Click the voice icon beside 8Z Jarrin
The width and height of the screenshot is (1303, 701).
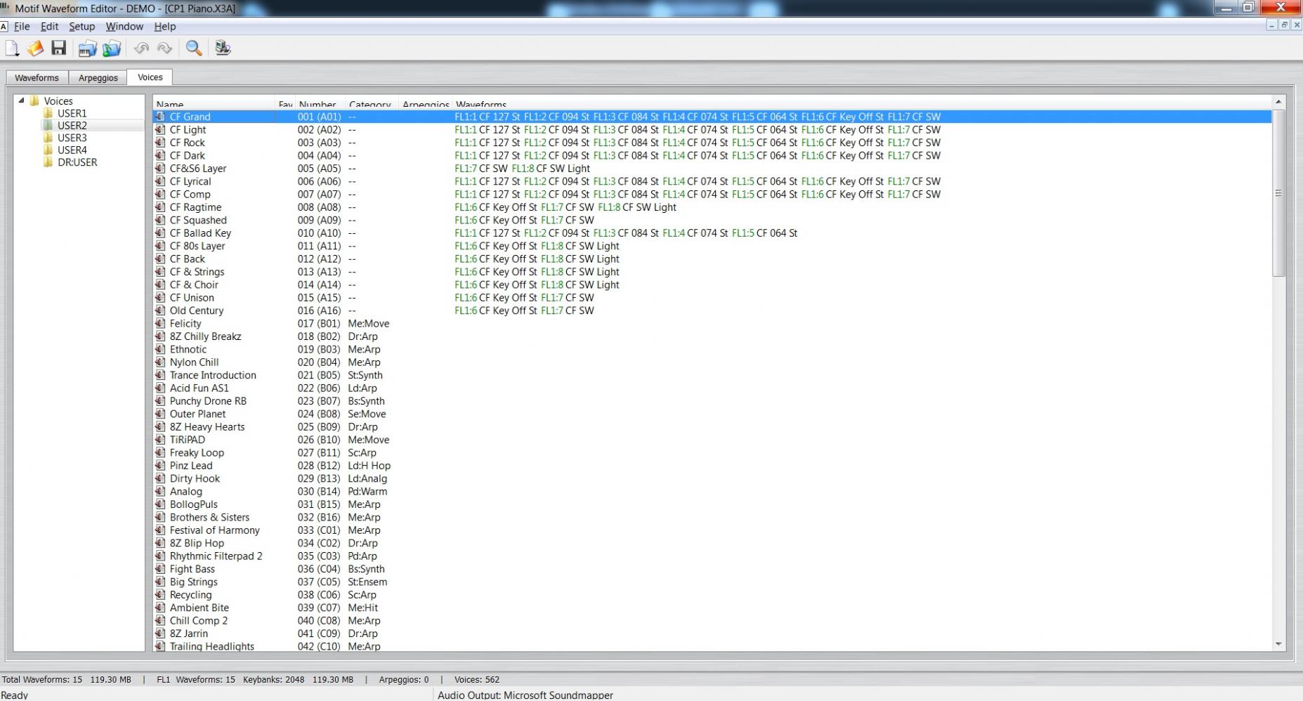pos(160,634)
